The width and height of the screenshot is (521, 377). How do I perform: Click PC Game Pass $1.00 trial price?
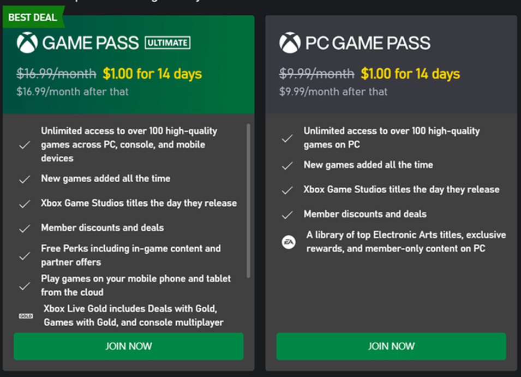(410, 74)
